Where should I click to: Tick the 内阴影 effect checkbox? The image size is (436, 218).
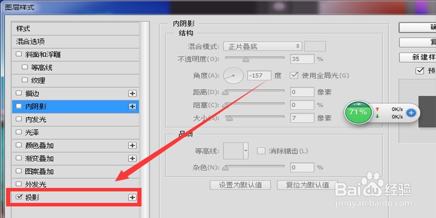pyautogui.click(x=19, y=106)
